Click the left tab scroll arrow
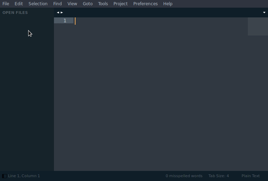 click(58, 13)
